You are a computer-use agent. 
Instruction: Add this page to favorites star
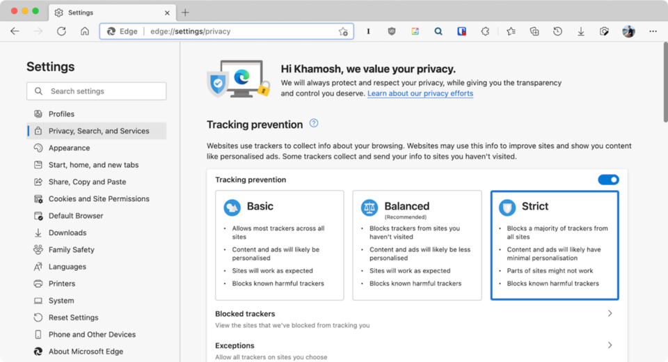click(343, 31)
